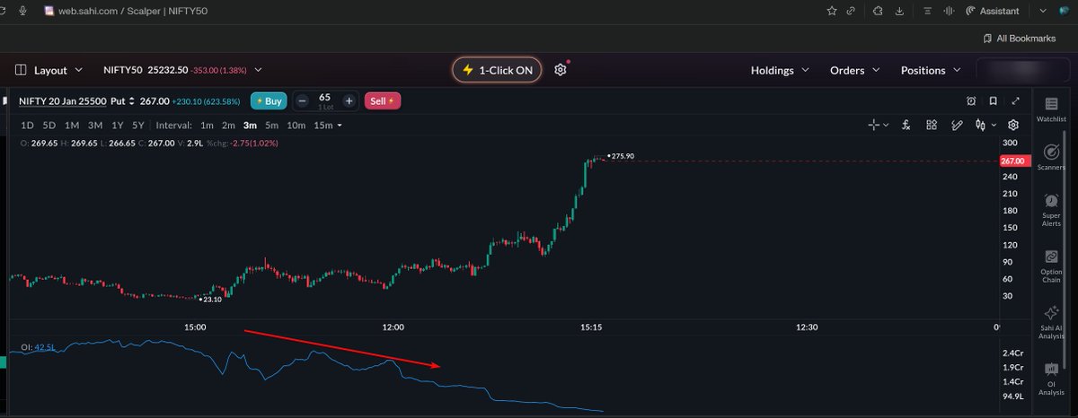Open the fx indicators menu
The width and height of the screenshot is (1078, 418).
907,125
